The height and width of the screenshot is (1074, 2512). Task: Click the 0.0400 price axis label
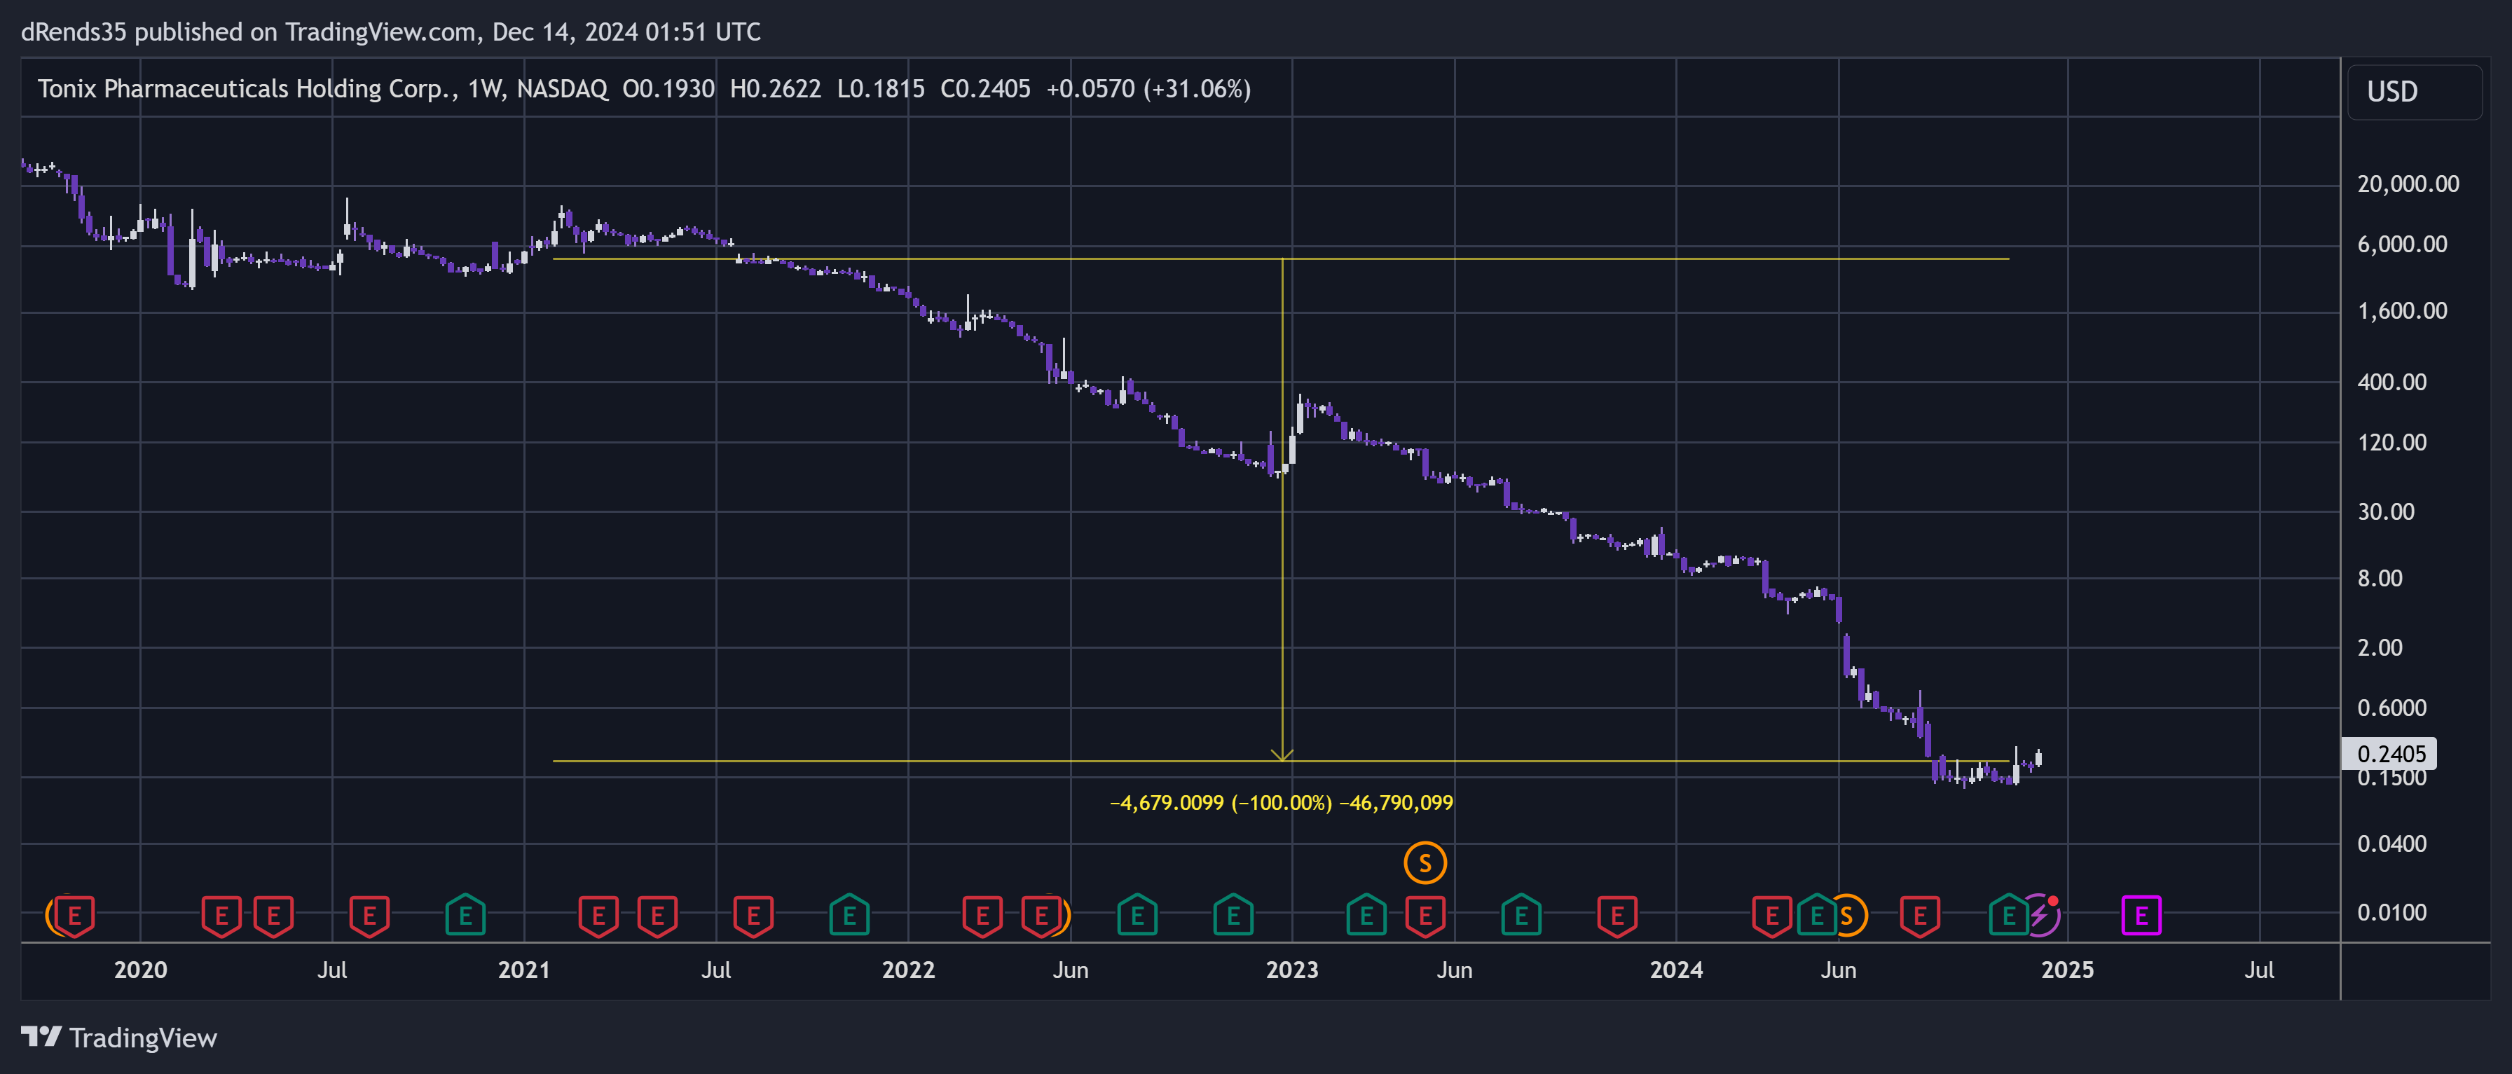click(x=2391, y=844)
